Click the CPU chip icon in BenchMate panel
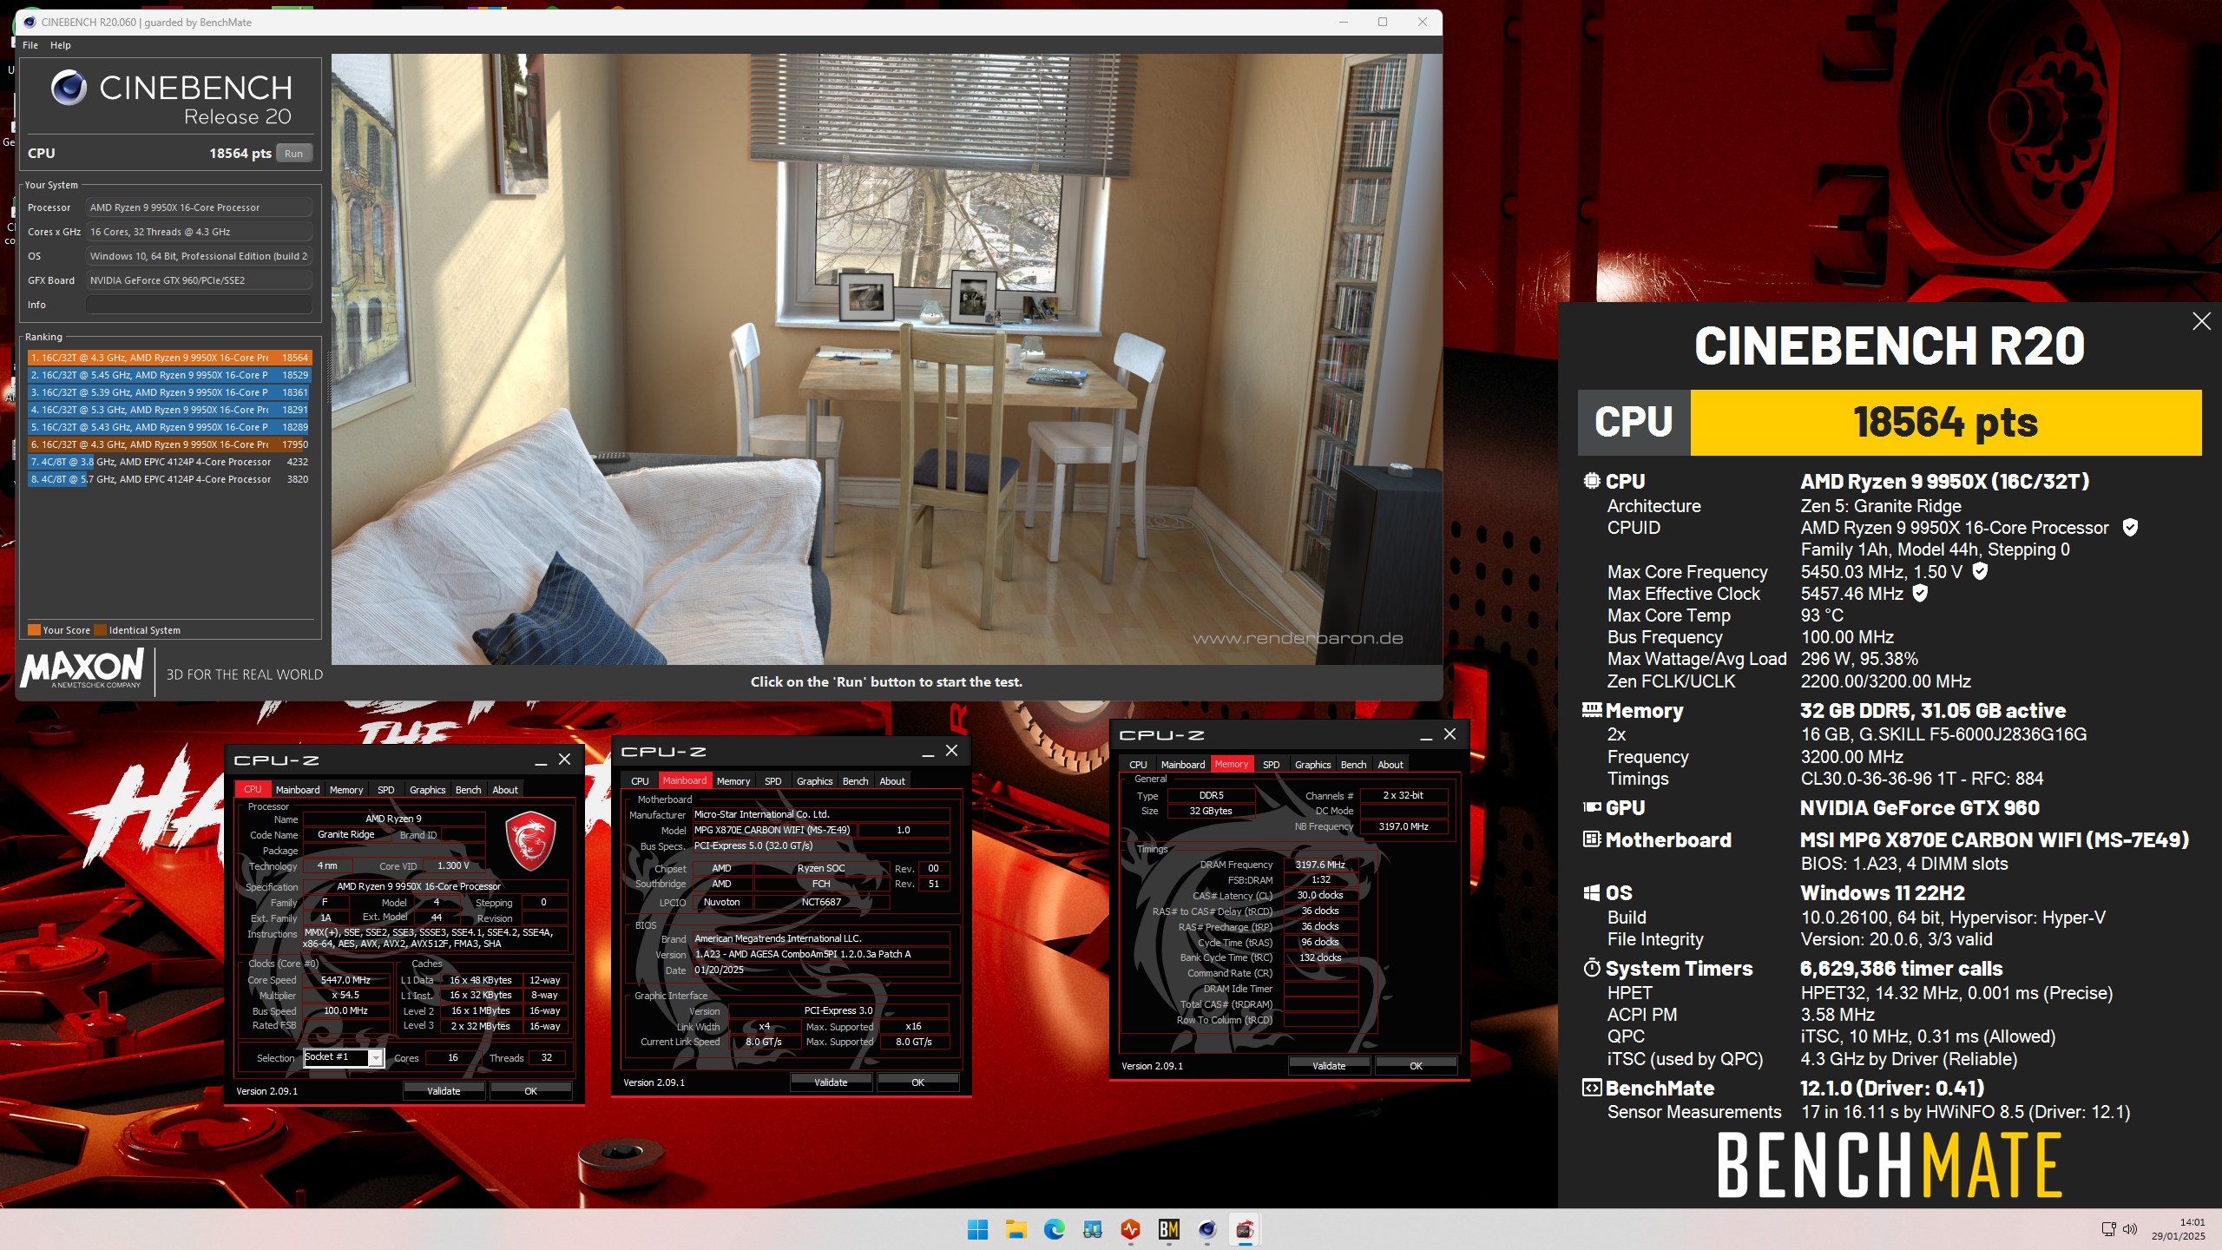 point(1592,481)
